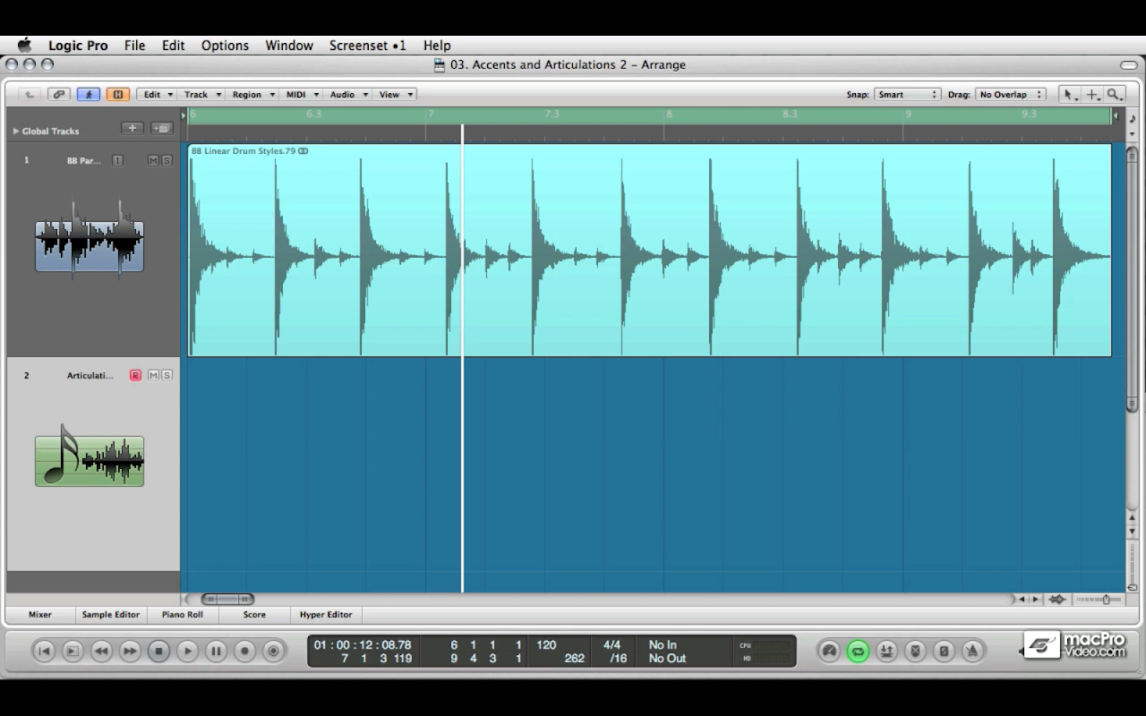
Task: Open the Track local menu dropdown
Action: click(x=200, y=94)
